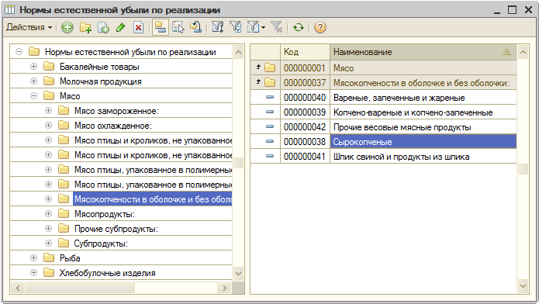Select the Шпик свиной и продукты row

coord(383,157)
